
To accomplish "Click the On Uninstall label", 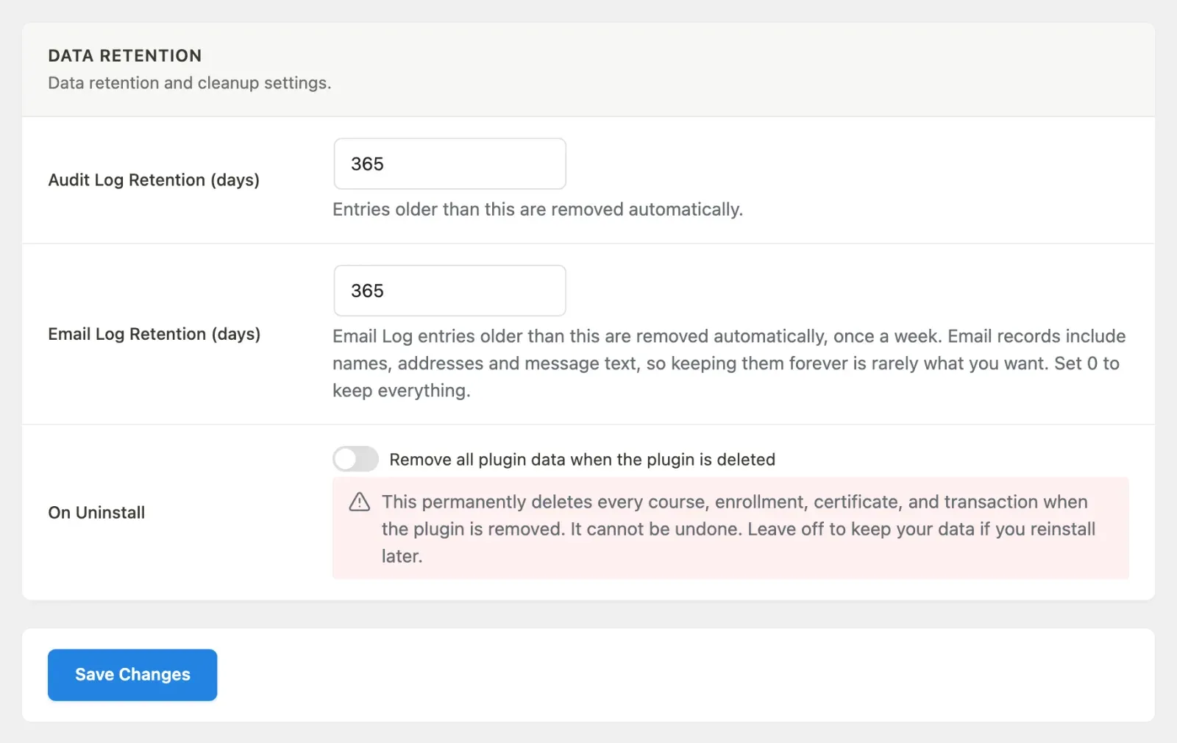I will tap(96, 513).
